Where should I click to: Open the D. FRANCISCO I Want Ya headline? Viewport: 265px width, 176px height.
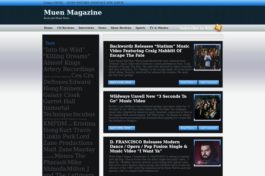tap(148, 147)
